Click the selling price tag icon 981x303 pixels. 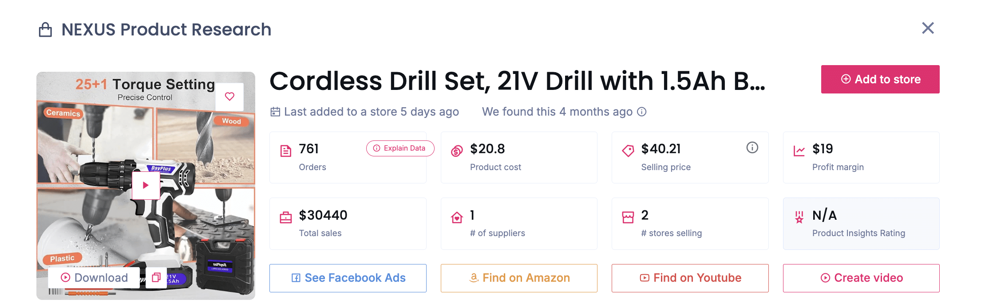(627, 150)
